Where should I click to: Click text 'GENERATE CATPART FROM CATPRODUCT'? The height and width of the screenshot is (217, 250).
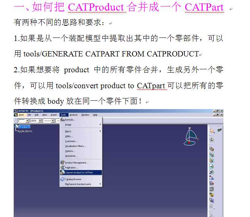point(120,54)
